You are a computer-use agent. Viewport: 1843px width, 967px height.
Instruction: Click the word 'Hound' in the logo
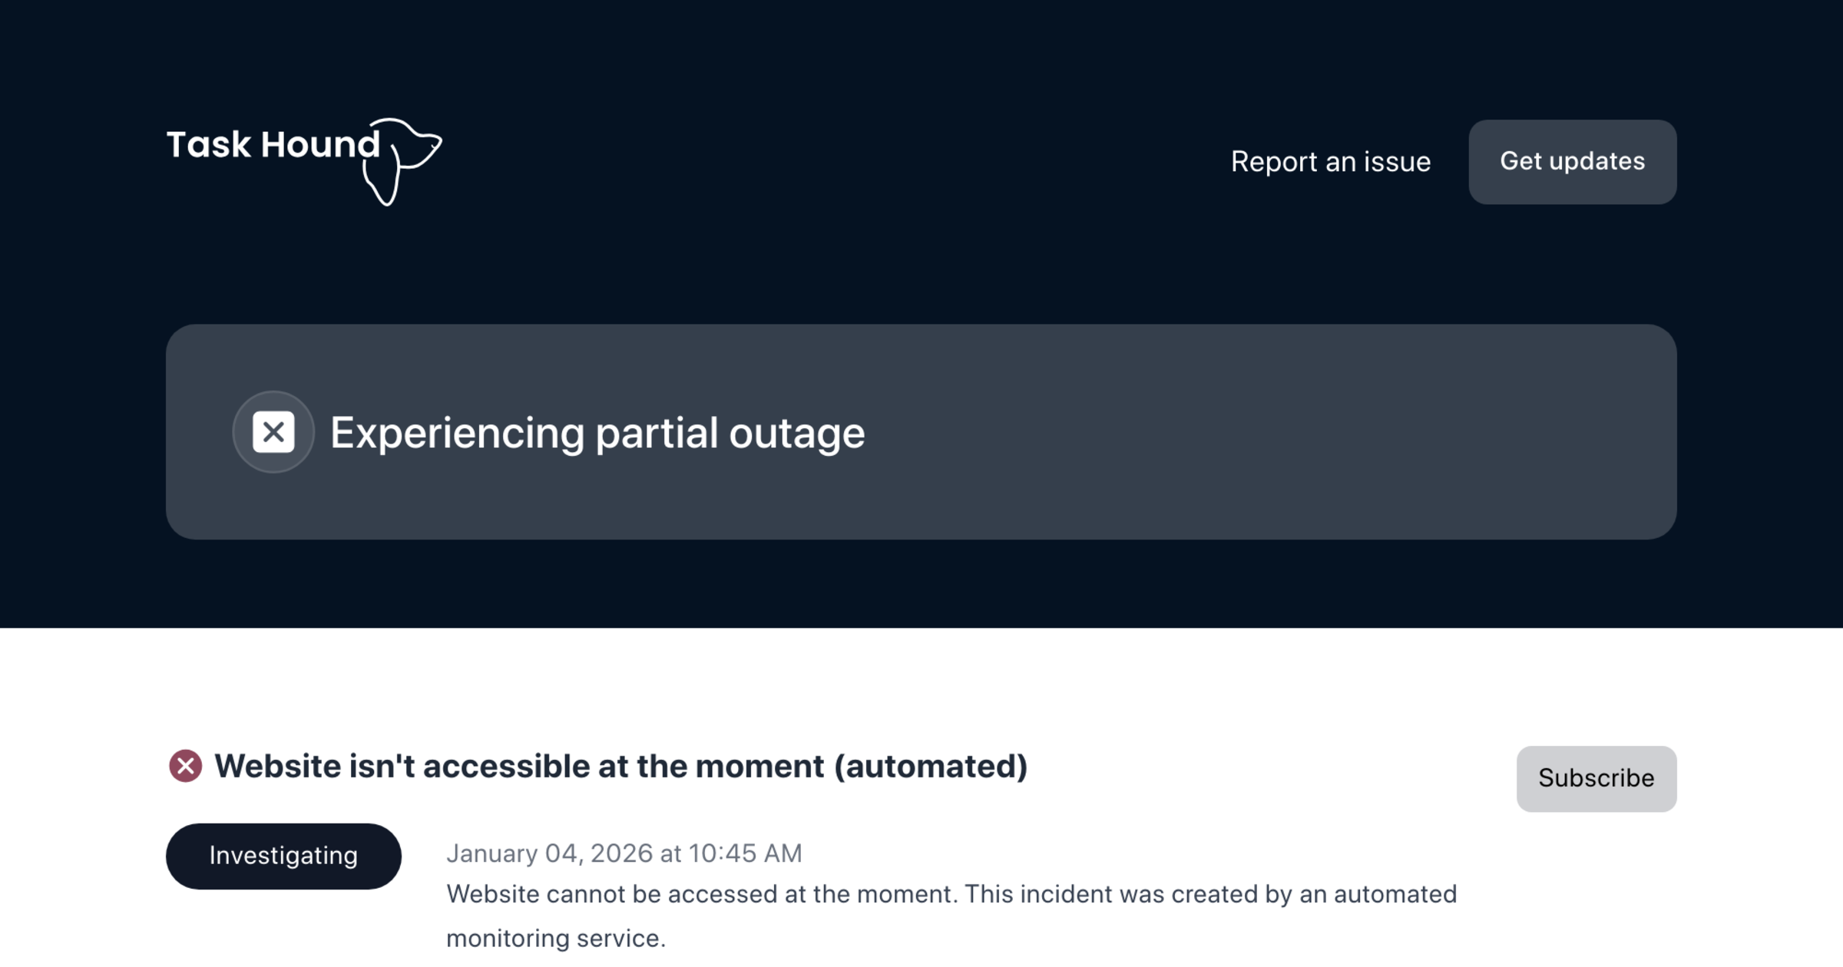[x=319, y=144]
